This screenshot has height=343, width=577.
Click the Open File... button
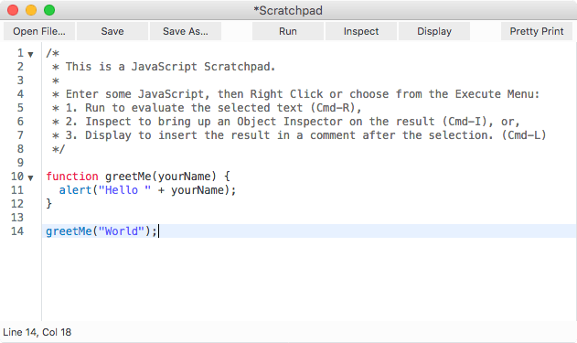(39, 31)
